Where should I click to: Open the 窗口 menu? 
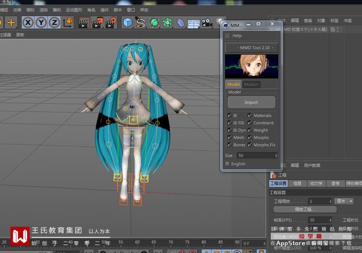[x=131, y=10]
